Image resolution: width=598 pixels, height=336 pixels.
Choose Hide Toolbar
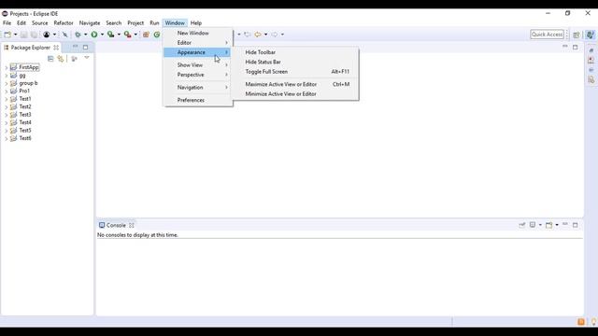pyautogui.click(x=296, y=52)
